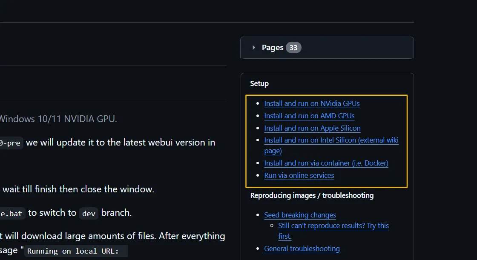Screen dimensions: 477x260
Task: Open Still can't reproduce results link
Action: (333, 226)
